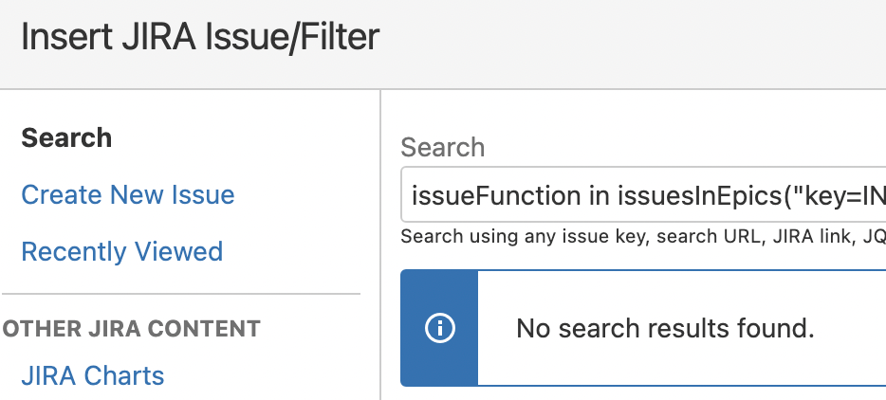Viewport: 886px width, 400px height.
Task: Click the vertical divider beside the sidebar
Action: [x=380, y=245]
